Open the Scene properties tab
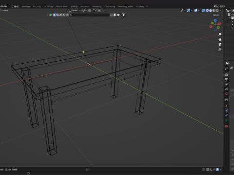 226,89
